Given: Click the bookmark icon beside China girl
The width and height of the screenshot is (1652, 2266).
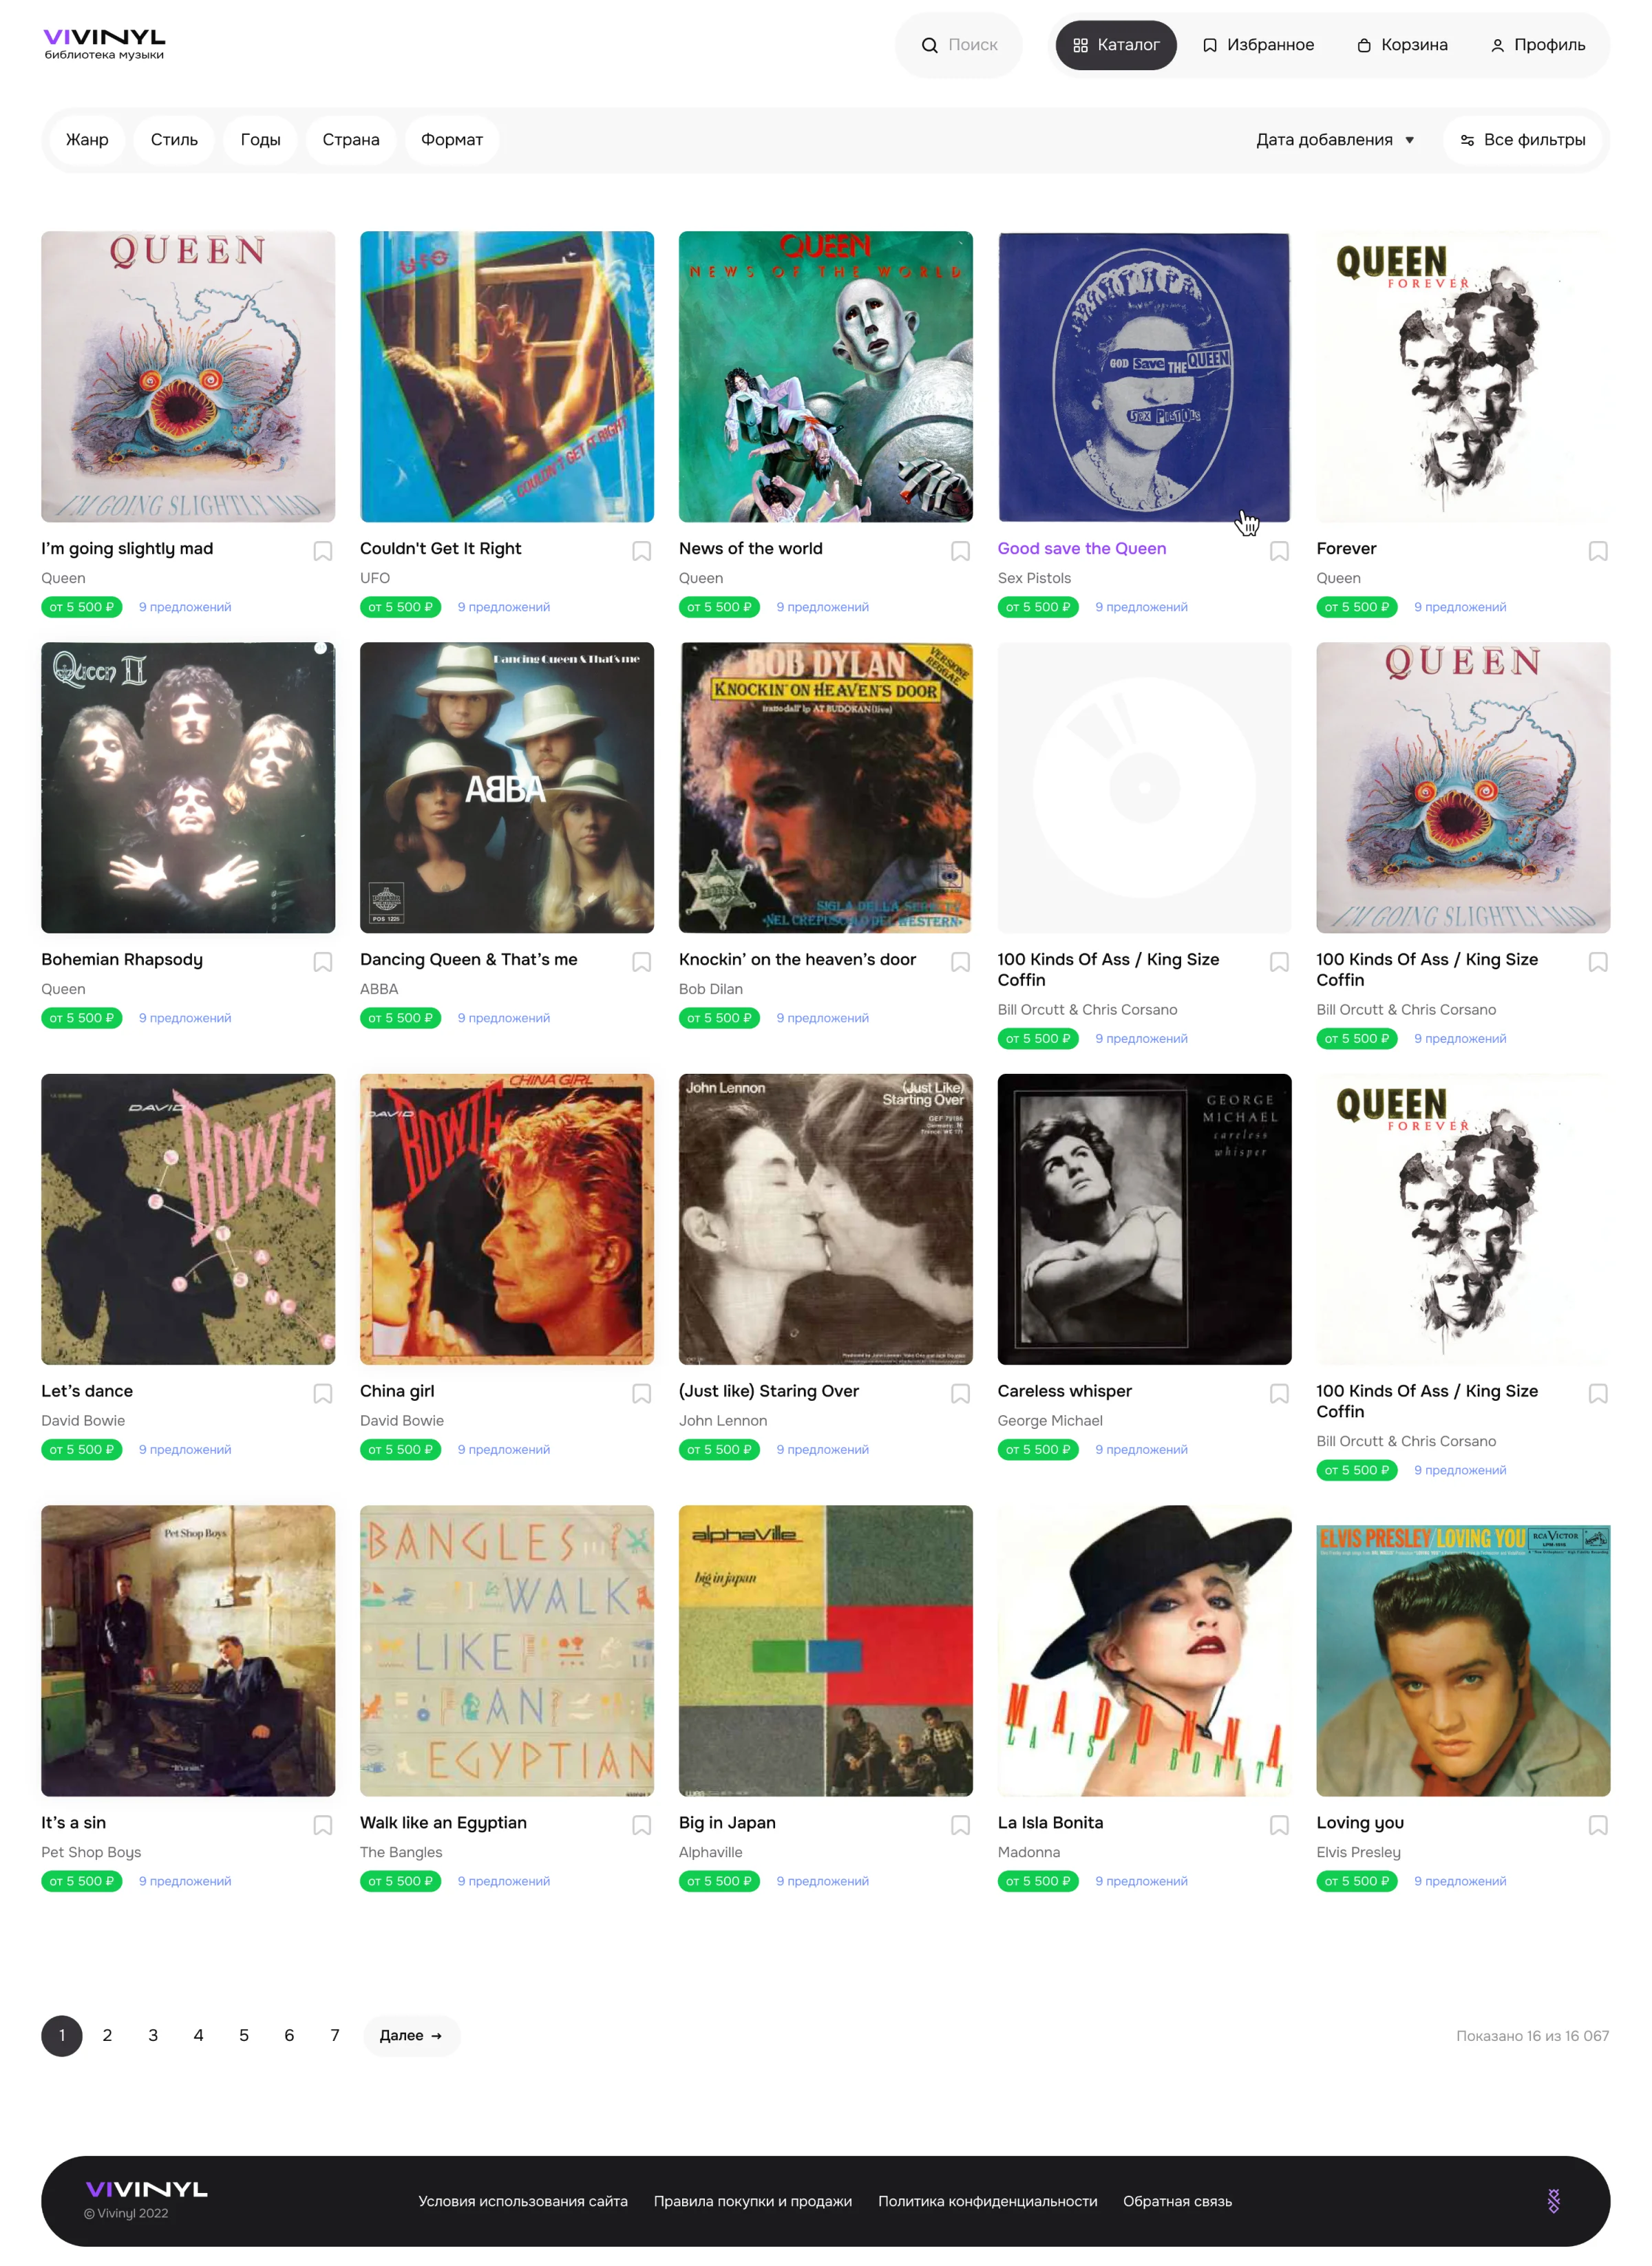Looking at the screenshot, I should point(641,1393).
